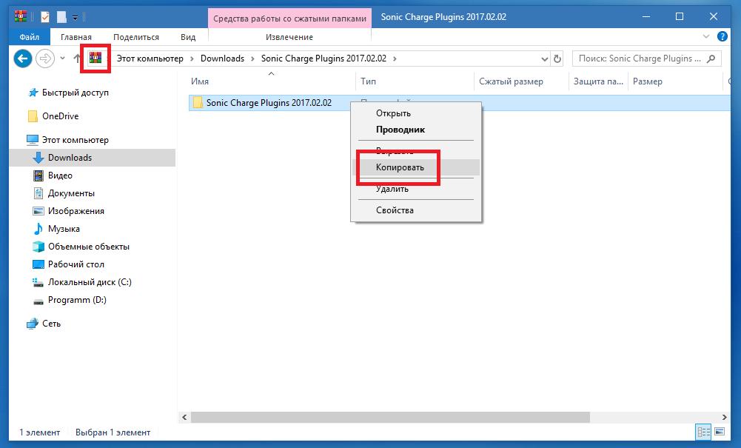This screenshot has height=448, width=741.
Task: Choose Удалить from the context menu
Action: (416, 189)
